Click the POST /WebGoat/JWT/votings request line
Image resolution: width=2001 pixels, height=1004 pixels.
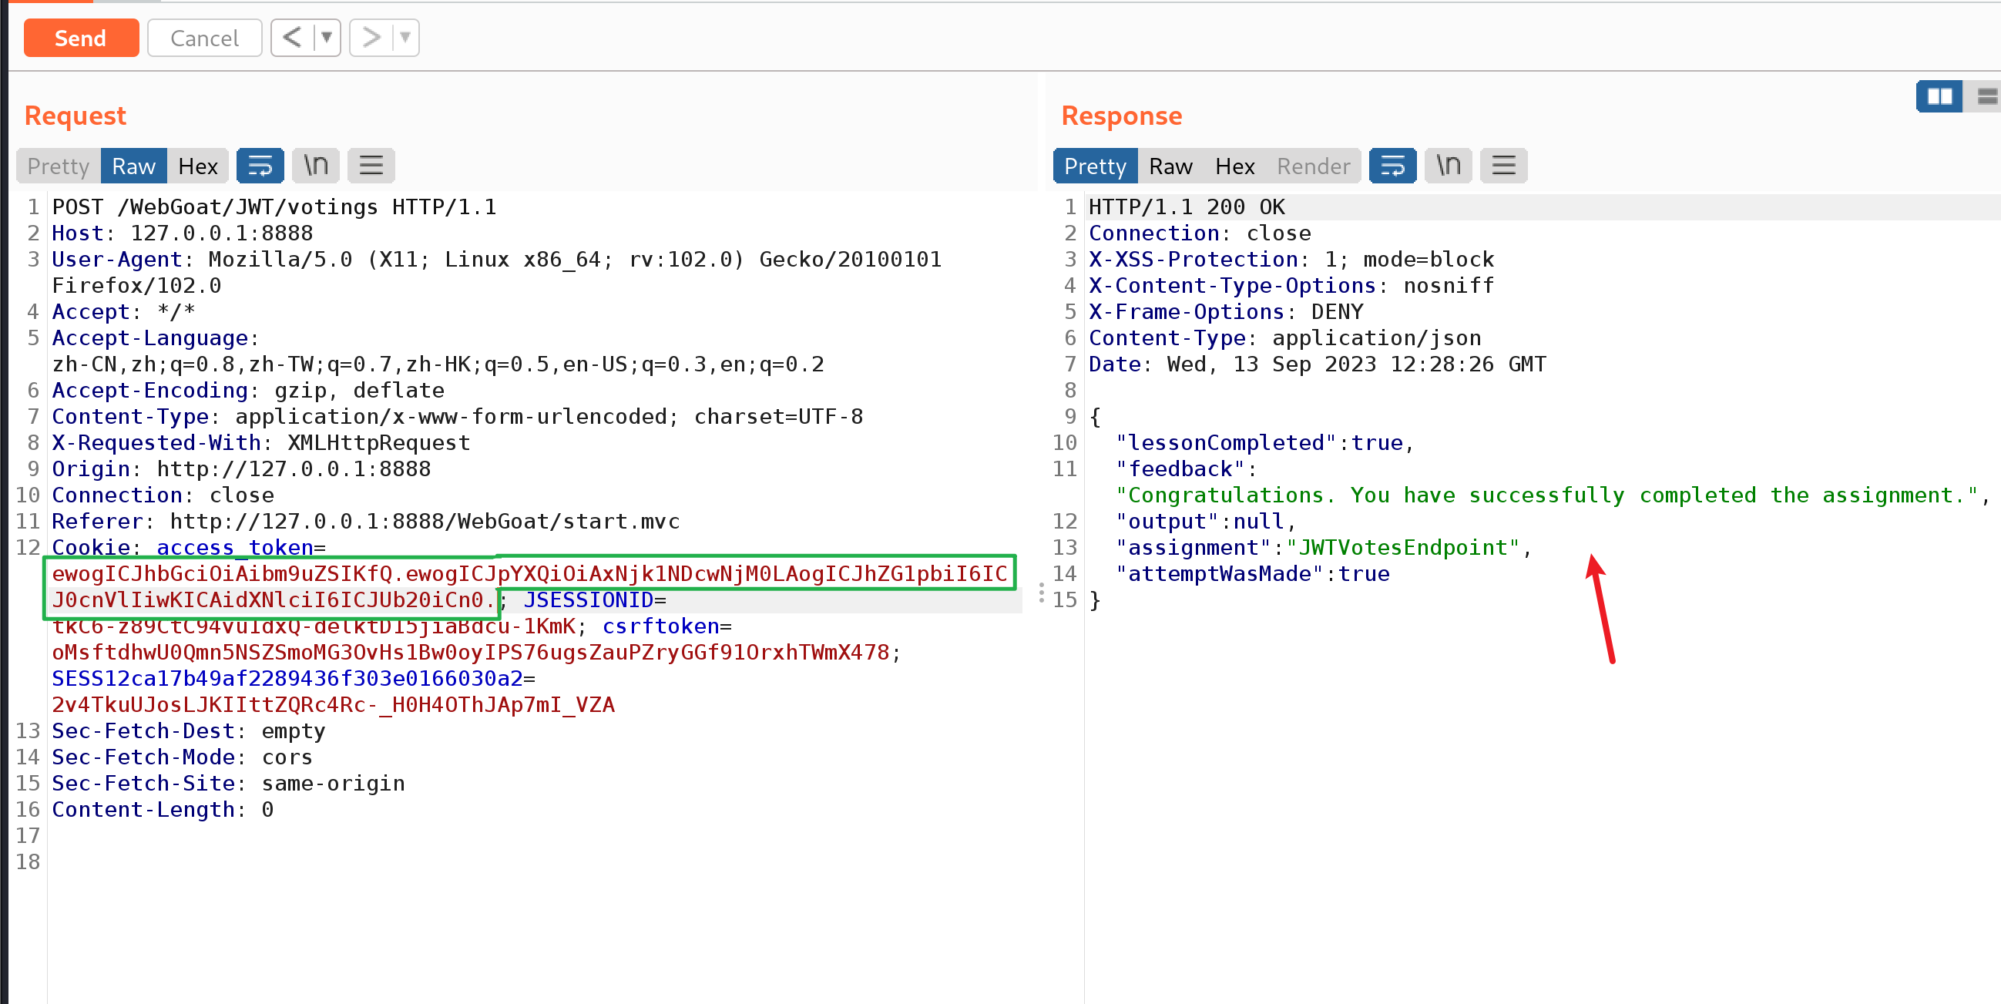tap(274, 207)
